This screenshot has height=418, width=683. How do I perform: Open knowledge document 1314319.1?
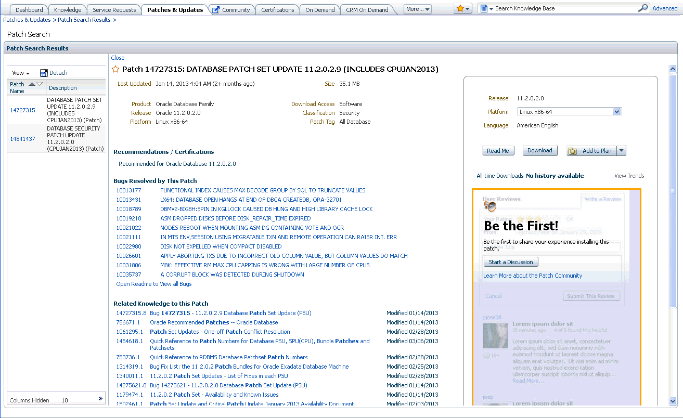[130, 367]
